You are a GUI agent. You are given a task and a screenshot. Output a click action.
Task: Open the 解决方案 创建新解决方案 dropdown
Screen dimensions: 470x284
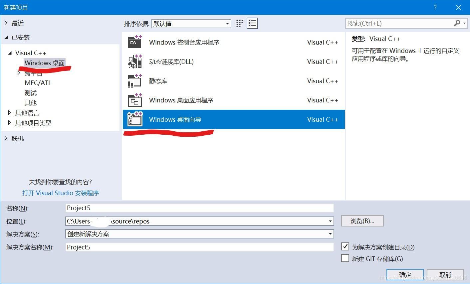click(x=200, y=234)
